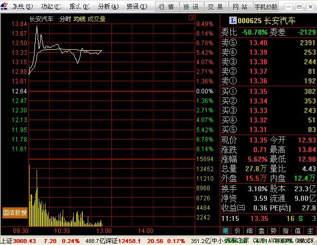Viewport: 317px width, 245px height.
Task: Click the PE(动) value 27.8
Action: coord(309,208)
